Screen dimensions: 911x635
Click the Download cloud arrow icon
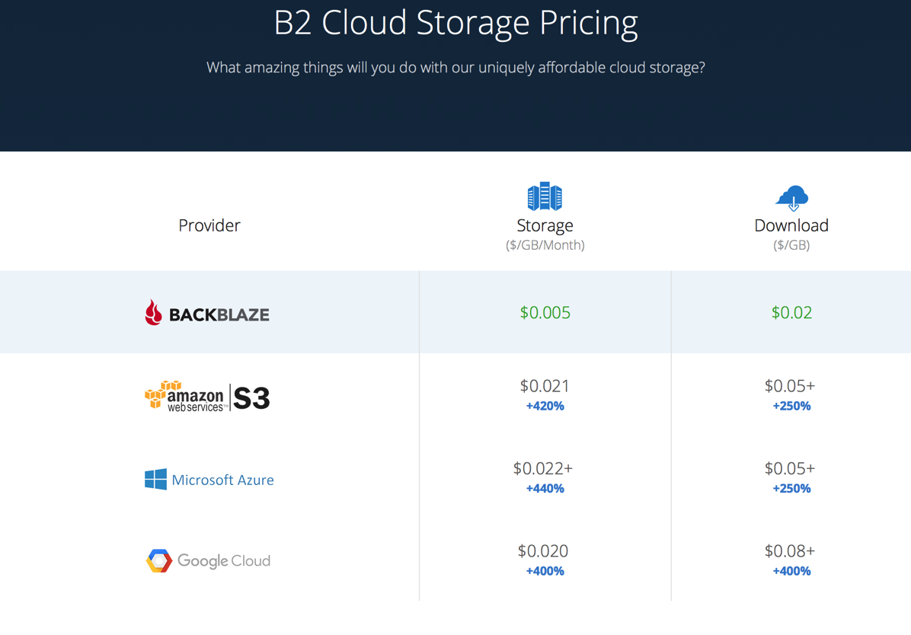(791, 197)
